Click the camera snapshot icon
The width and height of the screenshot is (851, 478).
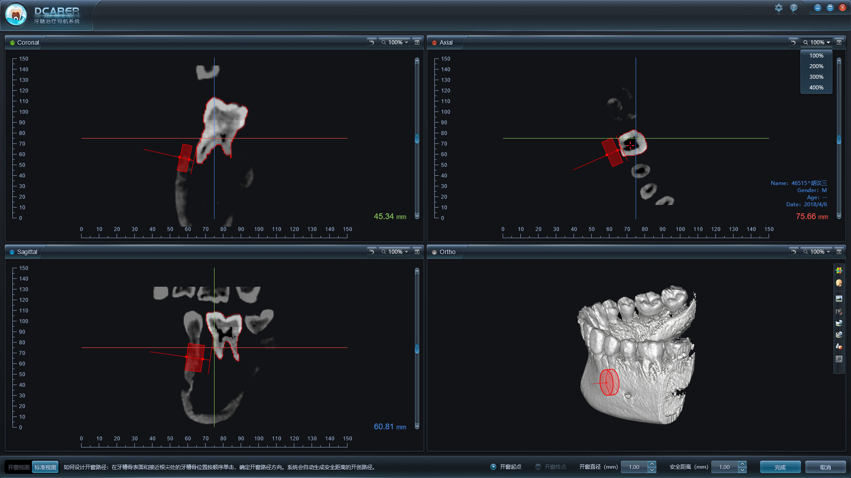point(839,312)
